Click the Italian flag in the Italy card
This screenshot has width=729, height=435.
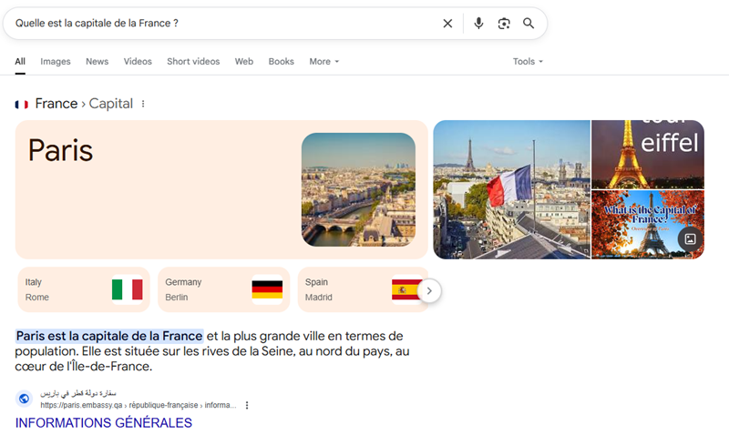click(x=128, y=289)
